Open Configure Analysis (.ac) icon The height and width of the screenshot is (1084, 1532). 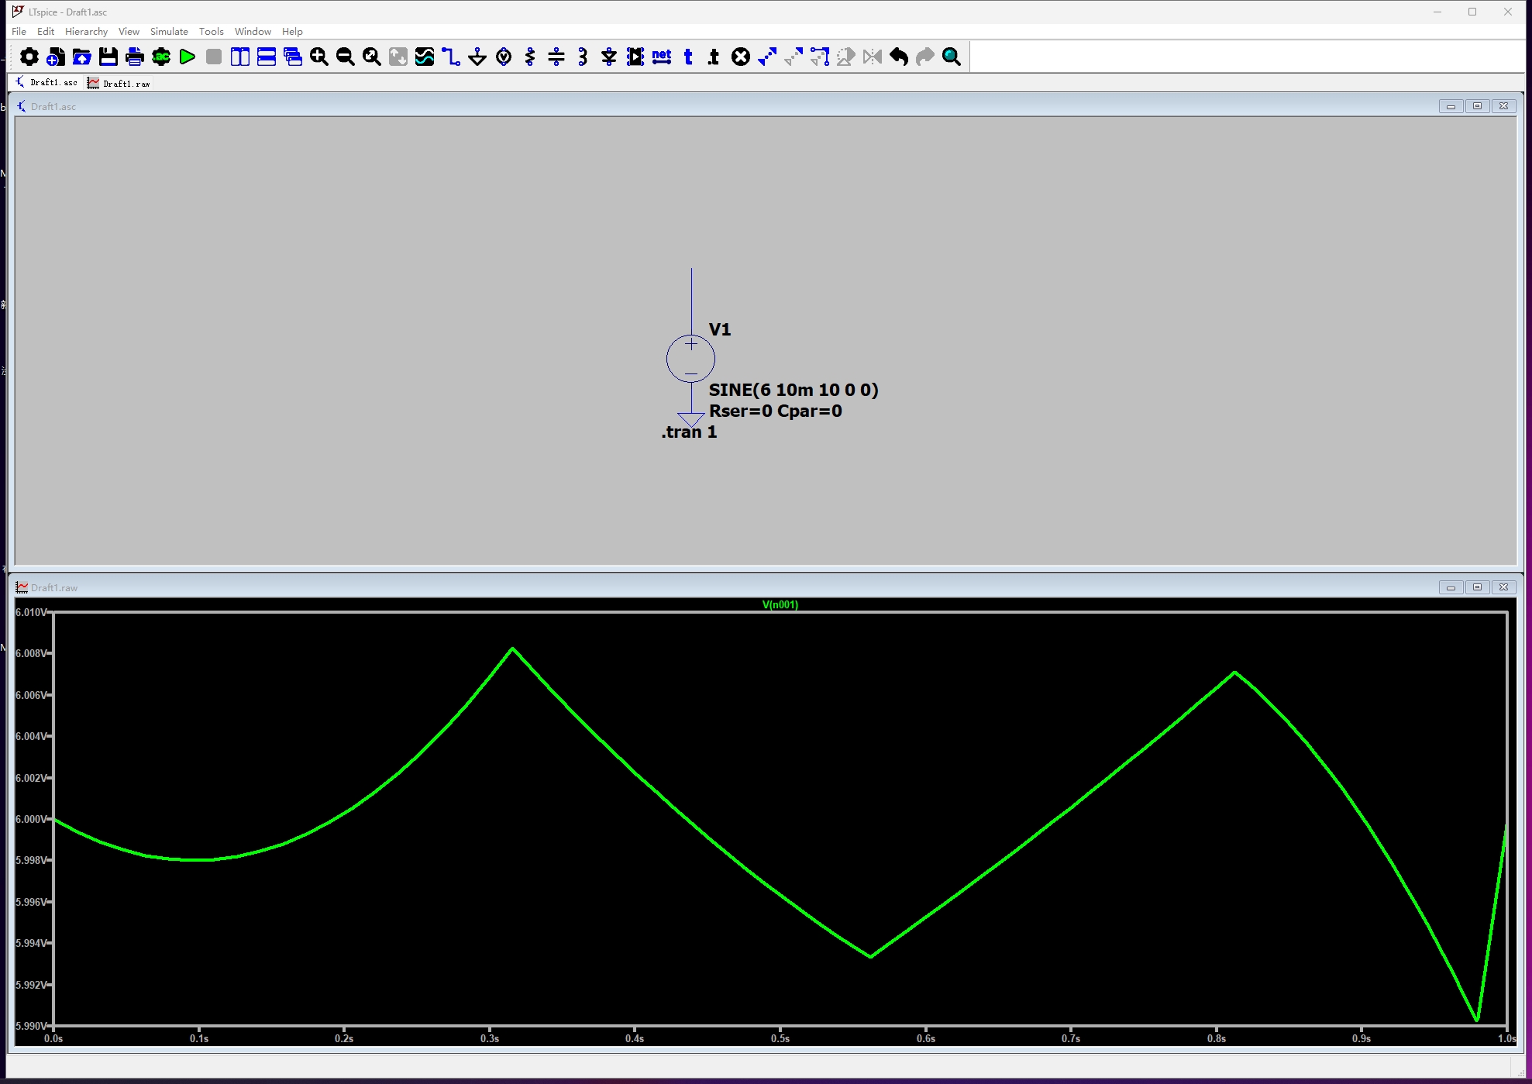coord(160,57)
